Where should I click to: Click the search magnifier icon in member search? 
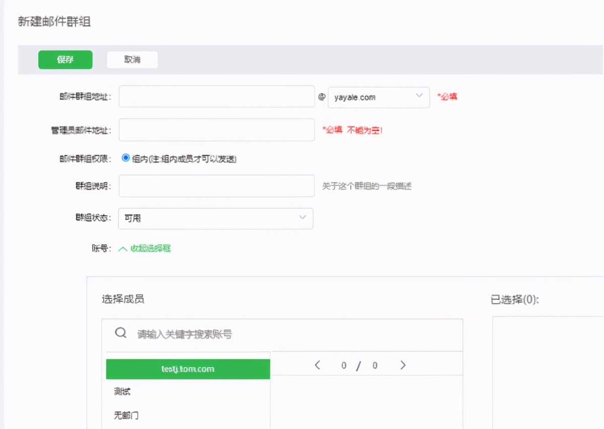click(x=120, y=333)
